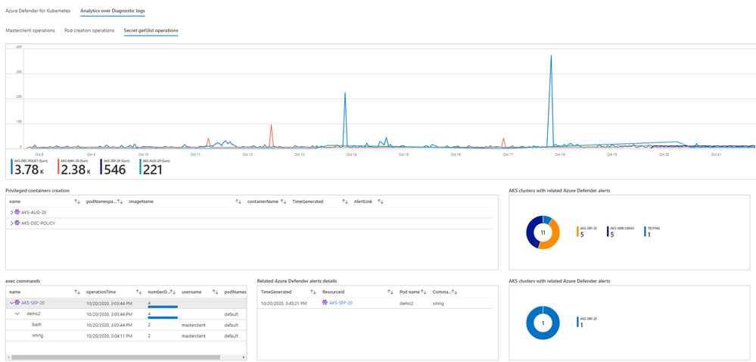This screenshot has height=362, width=756.
Task: Click AKS-SEP-20 legend with count 1
Action: click(x=585, y=323)
